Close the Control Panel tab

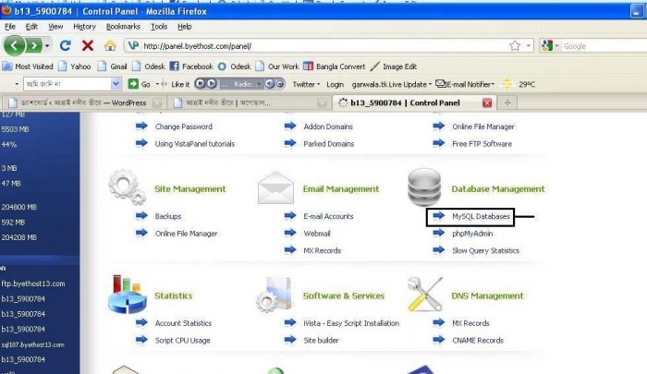(487, 103)
